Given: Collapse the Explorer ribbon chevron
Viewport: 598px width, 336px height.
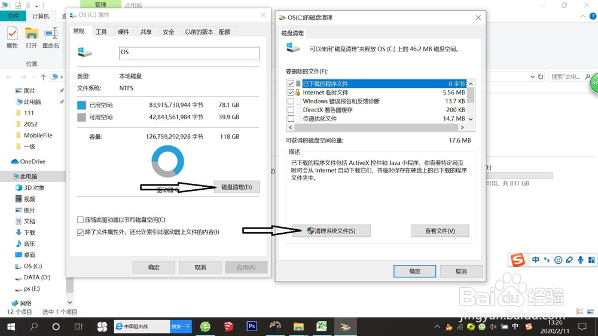Looking at the screenshot, I should pyautogui.click(x=582, y=16).
